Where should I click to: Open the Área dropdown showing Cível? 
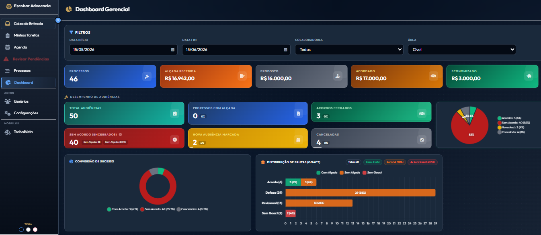(462, 50)
